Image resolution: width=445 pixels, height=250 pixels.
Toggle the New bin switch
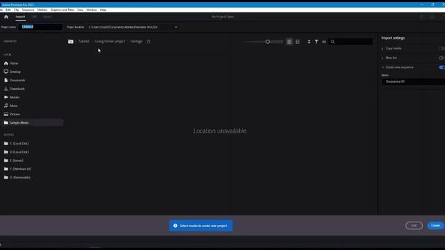pyautogui.click(x=442, y=58)
